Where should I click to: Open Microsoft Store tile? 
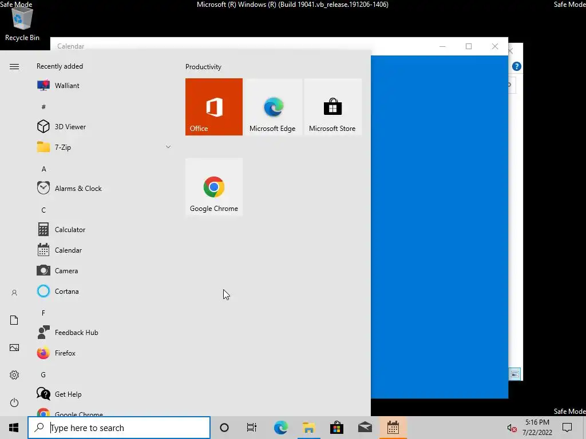(x=332, y=107)
